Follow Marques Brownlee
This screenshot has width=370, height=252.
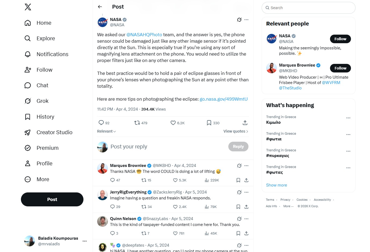[x=340, y=68]
